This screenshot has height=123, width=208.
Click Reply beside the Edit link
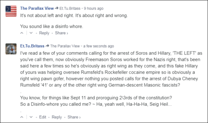click(57, 117)
